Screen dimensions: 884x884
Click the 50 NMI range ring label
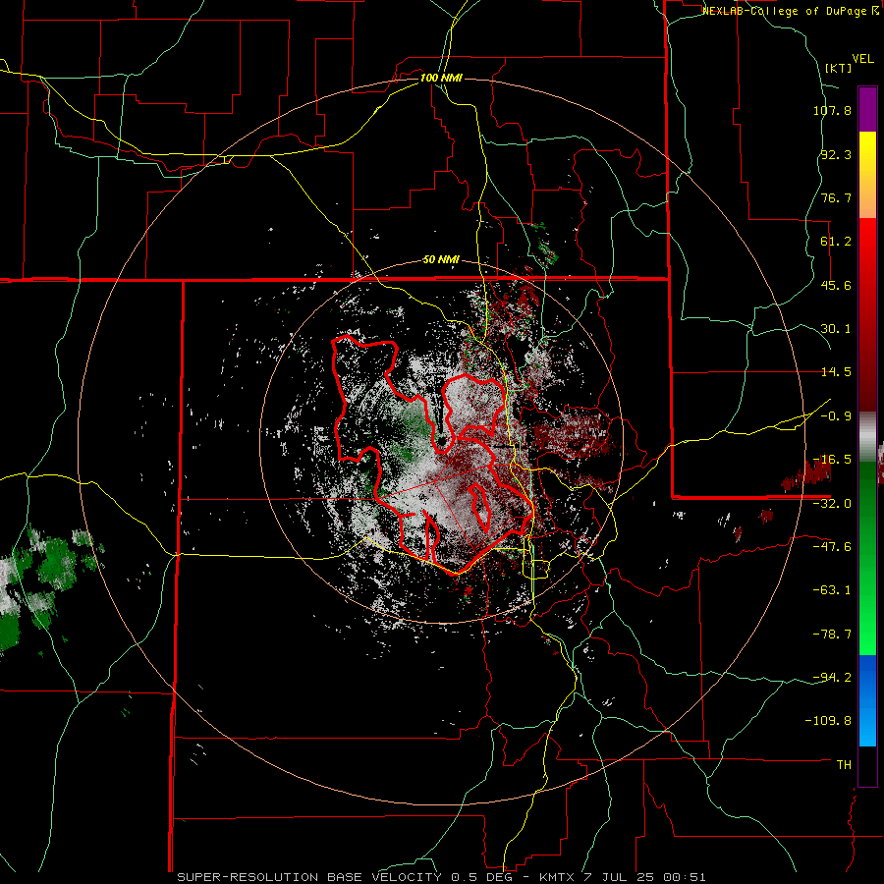(441, 260)
